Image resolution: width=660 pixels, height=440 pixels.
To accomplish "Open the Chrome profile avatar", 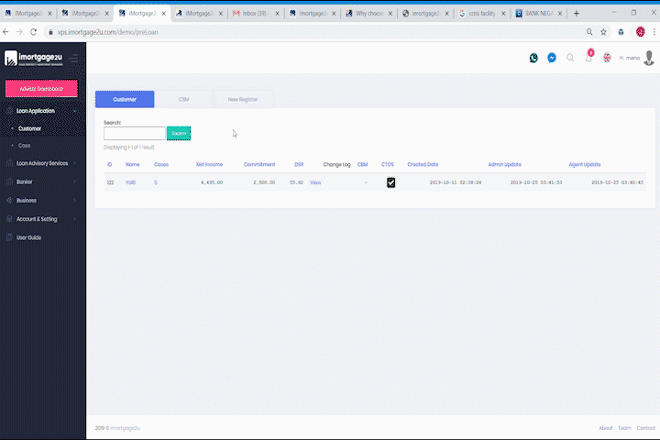I will [640, 32].
